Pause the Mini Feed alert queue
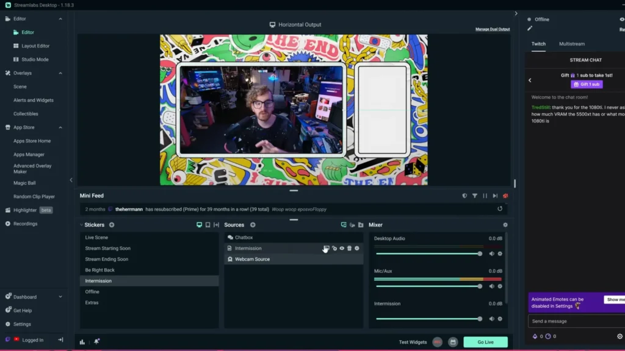The image size is (625, 351). pos(485,196)
